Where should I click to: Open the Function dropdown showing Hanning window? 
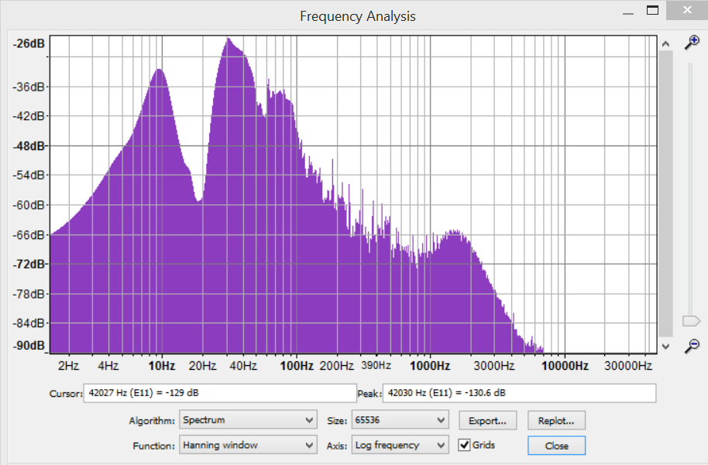248,445
